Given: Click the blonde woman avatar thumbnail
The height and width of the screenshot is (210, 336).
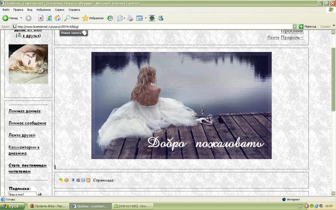Looking at the screenshot, I should tap(28, 64).
